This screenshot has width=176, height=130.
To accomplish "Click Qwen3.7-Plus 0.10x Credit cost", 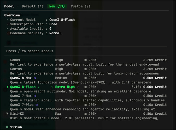I will click(155, 105).
